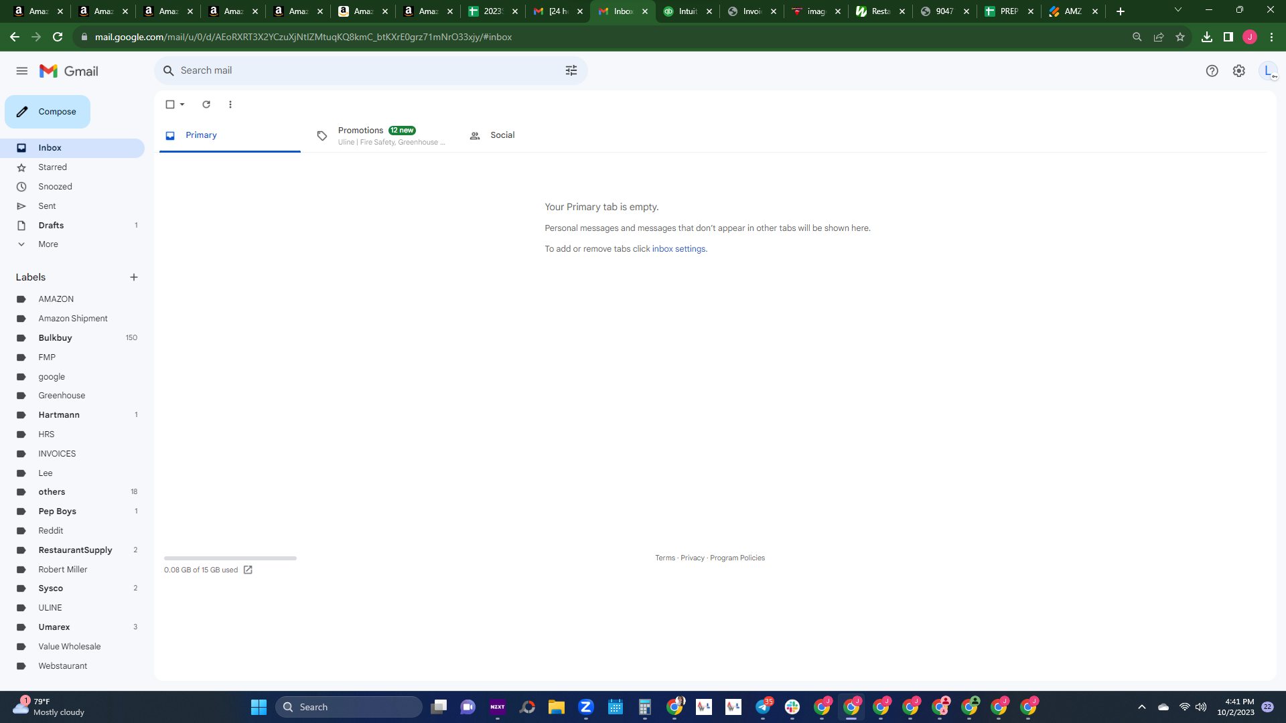Screen dimensions: 1286x723
Task: Click the Chrome address bar URL
Action: [303, 37]
